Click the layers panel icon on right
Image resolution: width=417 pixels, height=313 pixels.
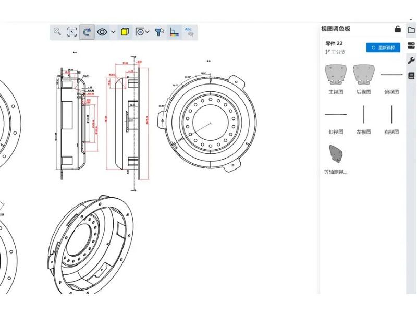click(x=411, y=46)
